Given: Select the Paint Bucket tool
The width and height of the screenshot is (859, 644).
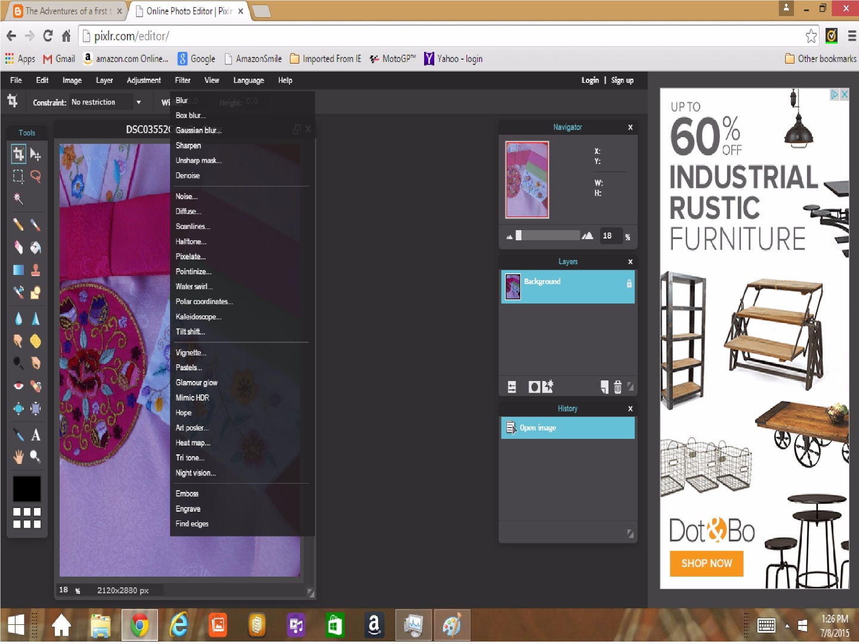Looking at the screenshot, I should [x=36, y=247].
